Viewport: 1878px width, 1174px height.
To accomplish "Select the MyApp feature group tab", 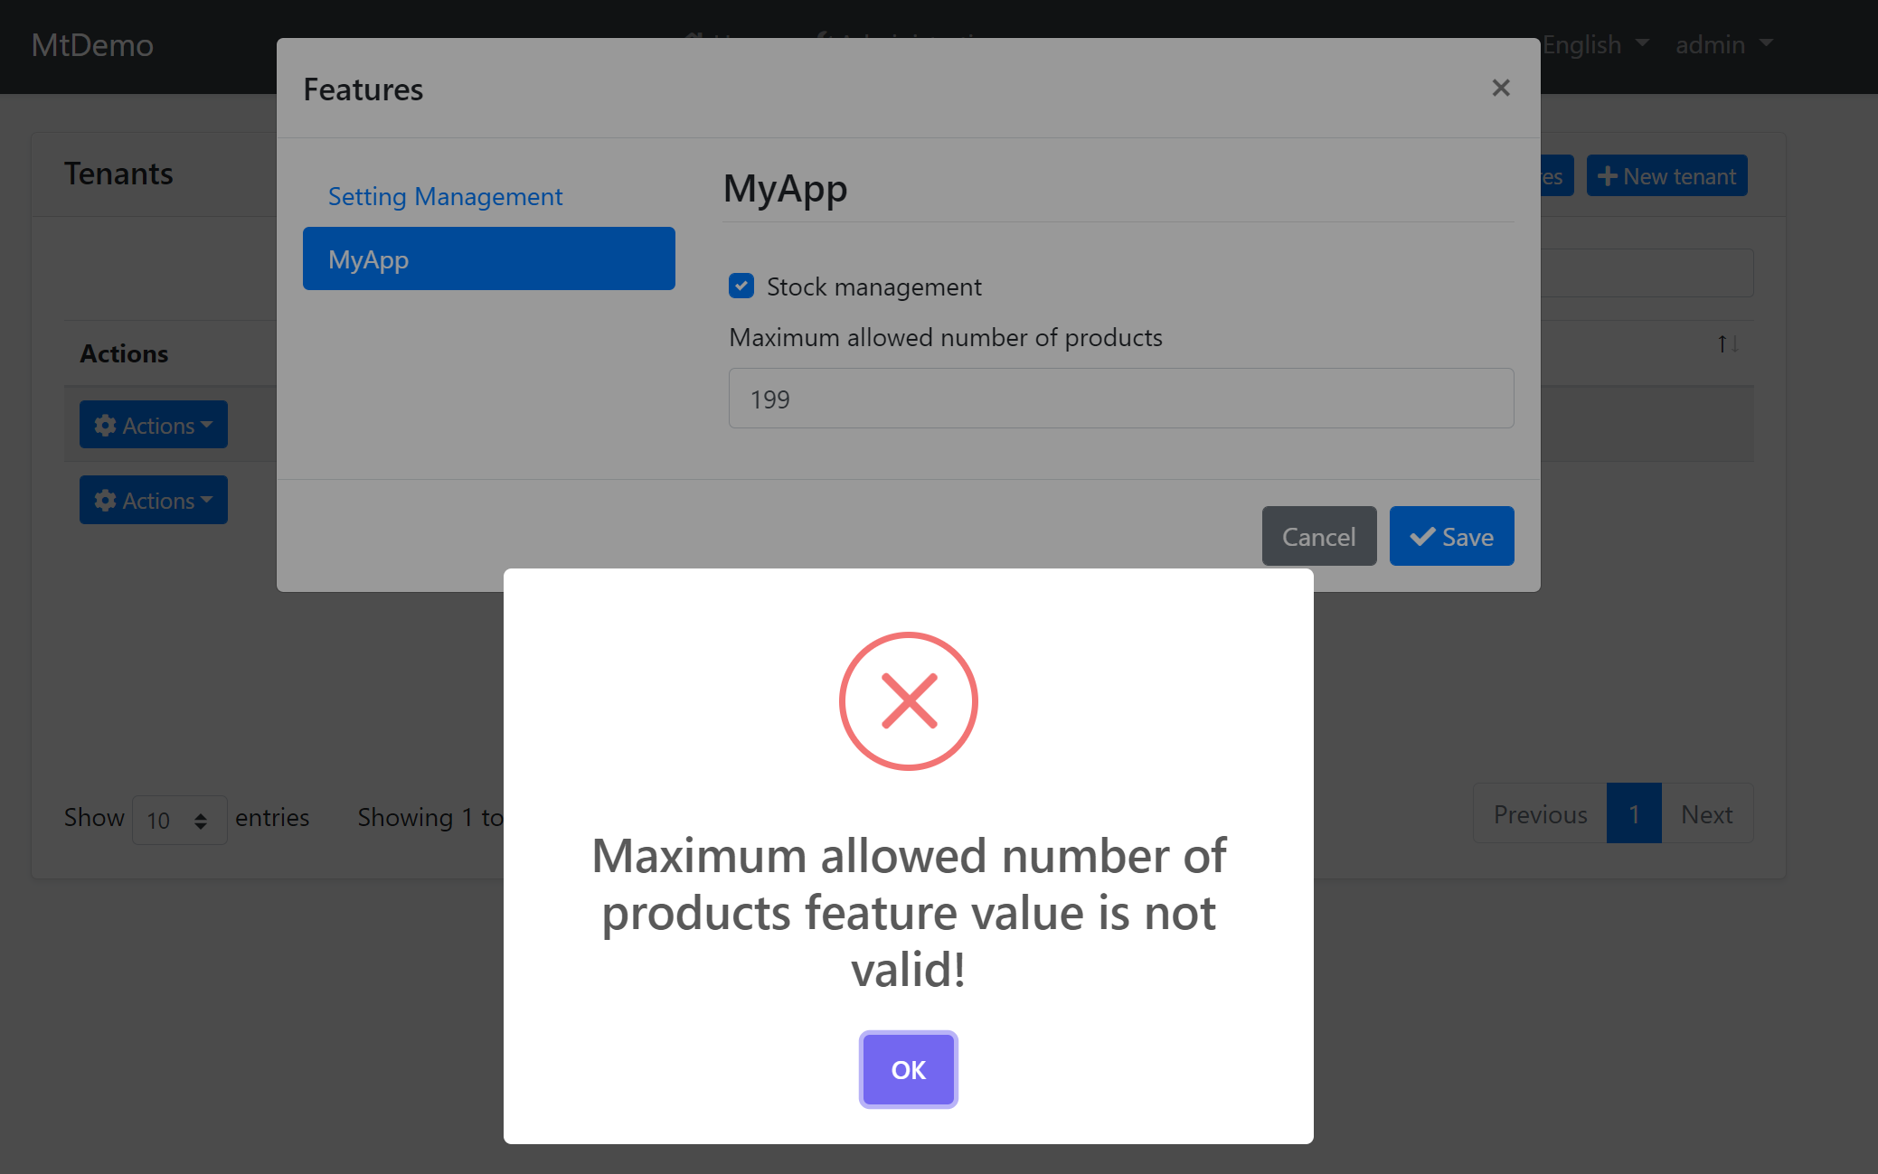I will point(488,258).
